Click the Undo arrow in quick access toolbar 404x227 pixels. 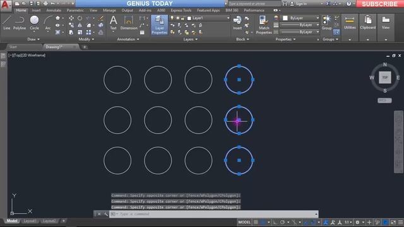pos(52,4)
